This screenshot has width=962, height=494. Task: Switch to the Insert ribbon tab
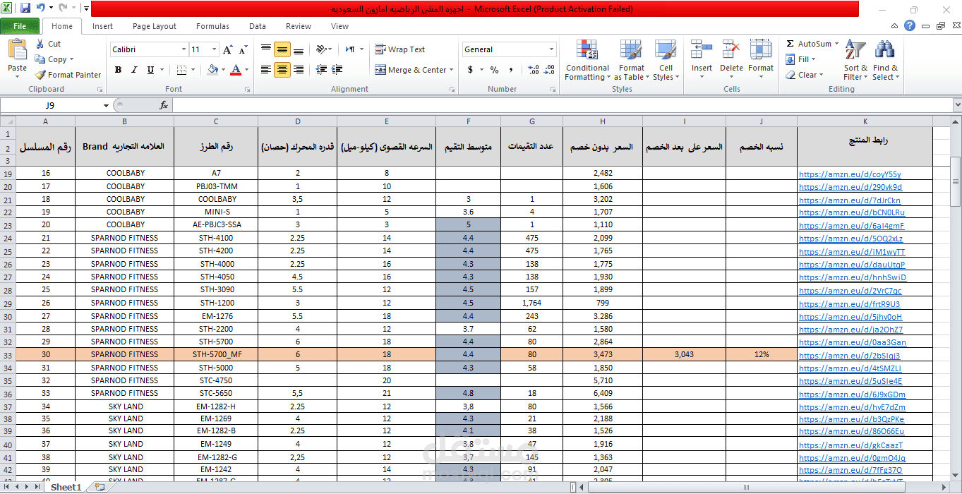102,26
